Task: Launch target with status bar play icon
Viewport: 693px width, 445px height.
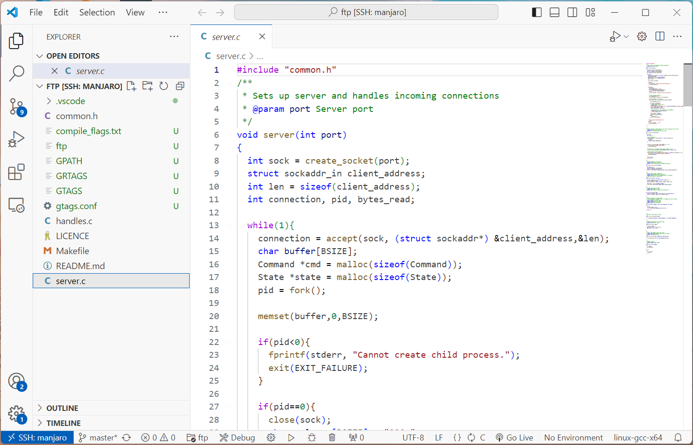Action: click(x=291, y=437)
